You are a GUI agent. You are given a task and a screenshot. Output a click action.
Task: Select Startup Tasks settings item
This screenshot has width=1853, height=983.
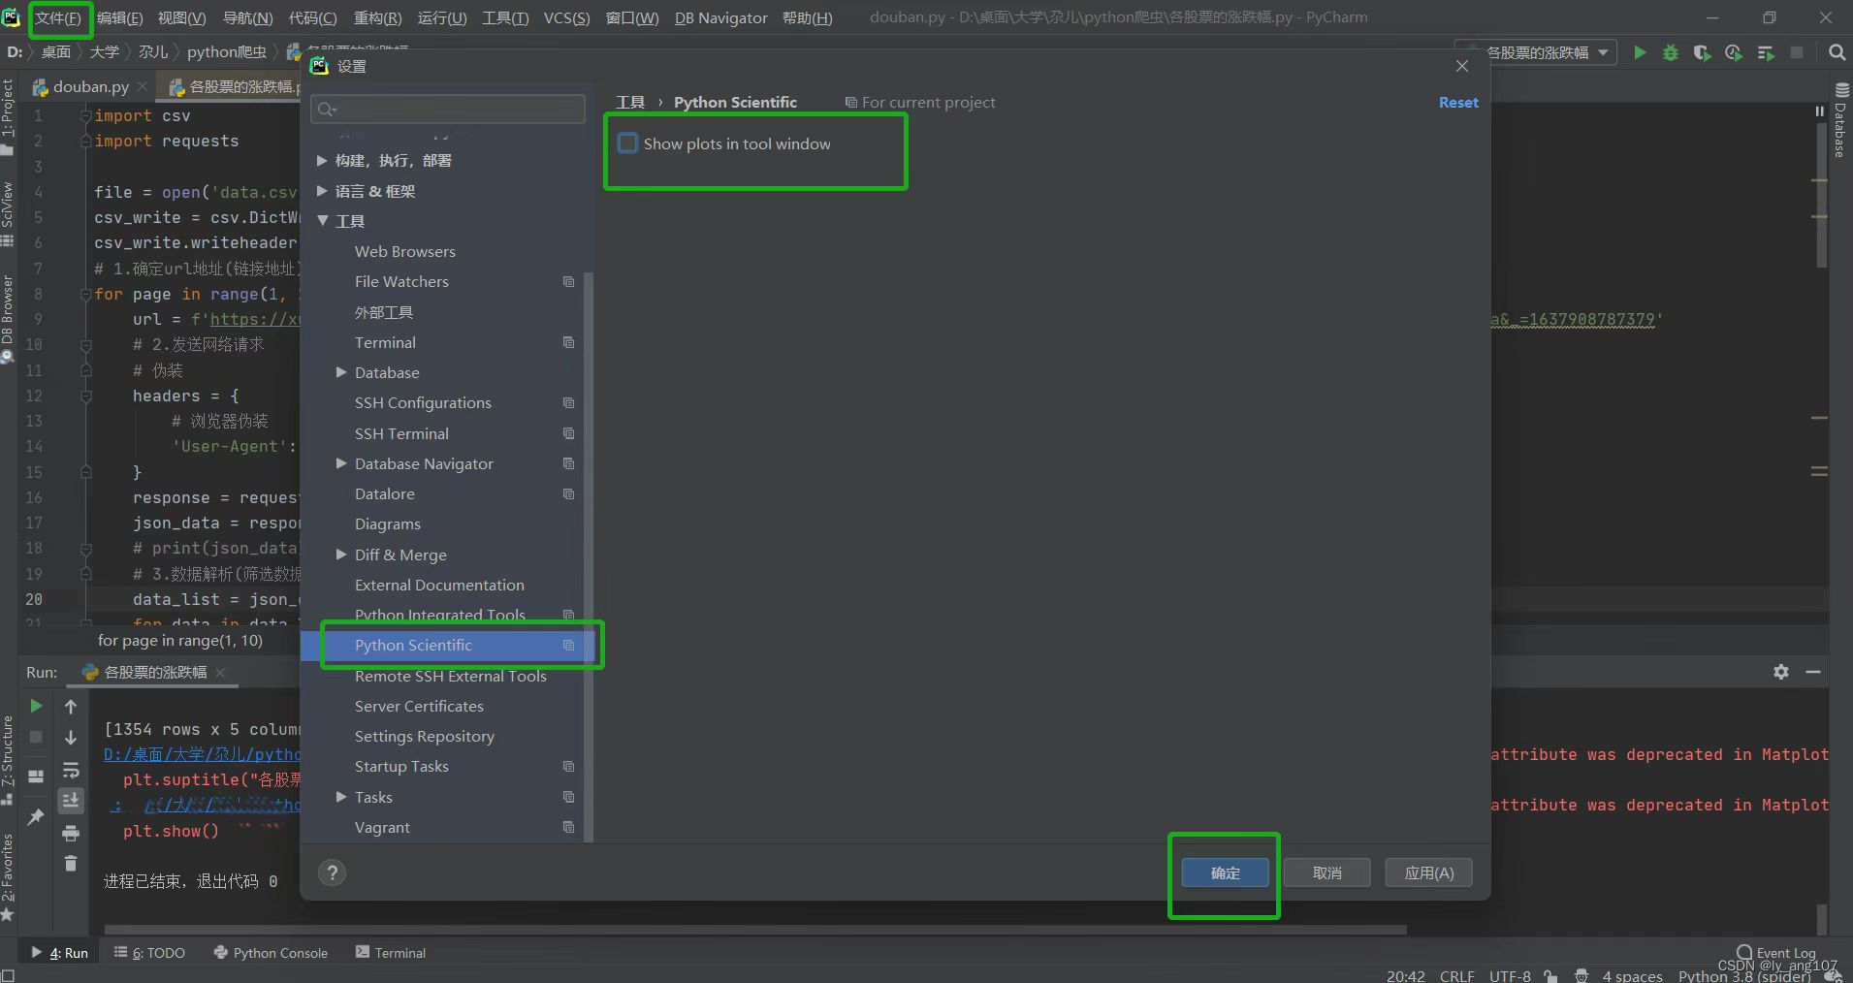tap(401, 766)
